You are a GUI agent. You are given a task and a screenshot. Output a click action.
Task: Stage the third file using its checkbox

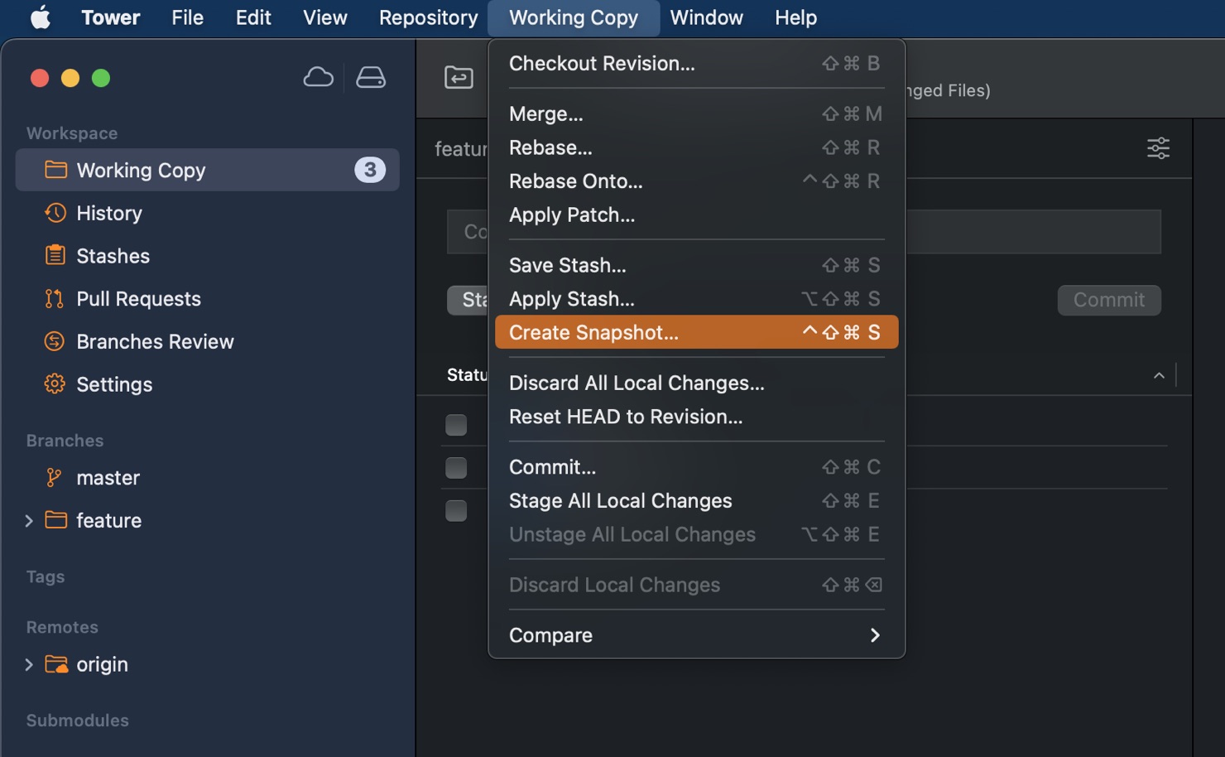pyautogui.click(x=456, y=511)
